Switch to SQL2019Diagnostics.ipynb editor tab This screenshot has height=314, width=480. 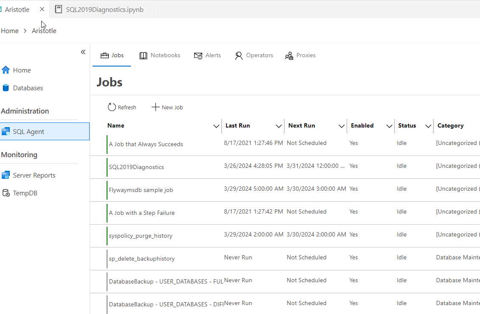point(104,9)
